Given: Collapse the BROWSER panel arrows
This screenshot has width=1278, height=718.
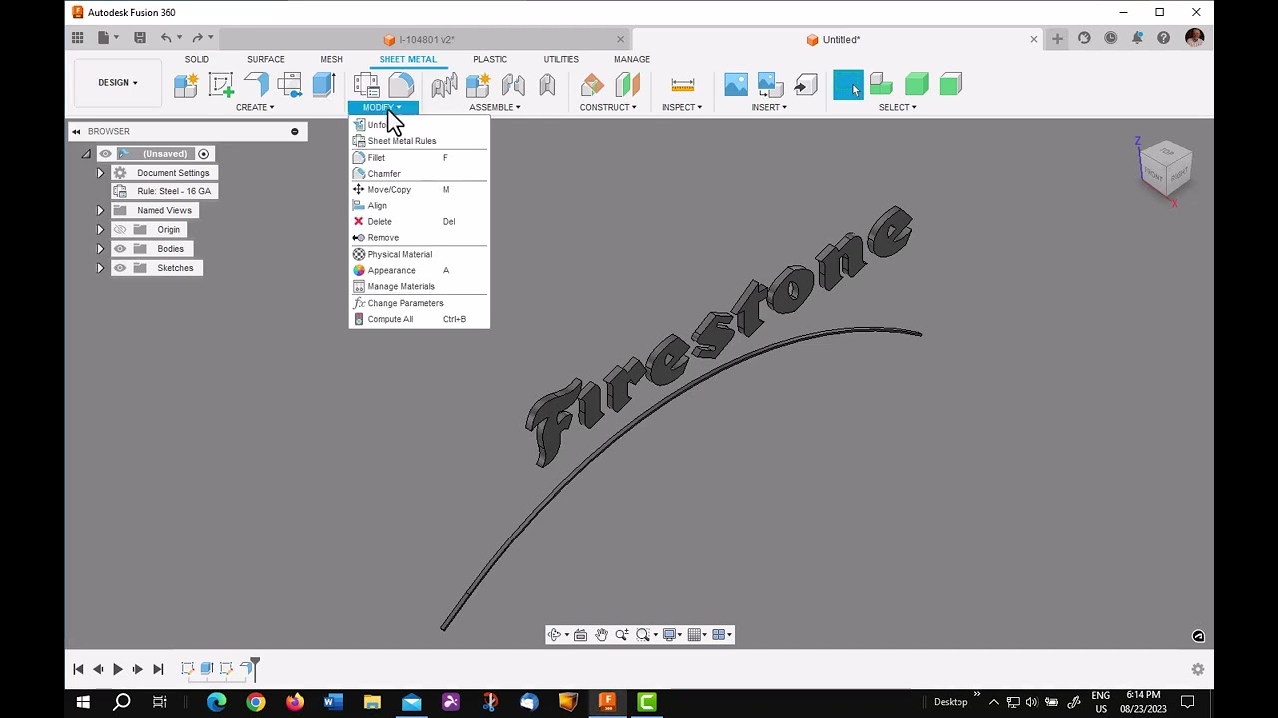Looking at the screenshot, I should [76, 132].
